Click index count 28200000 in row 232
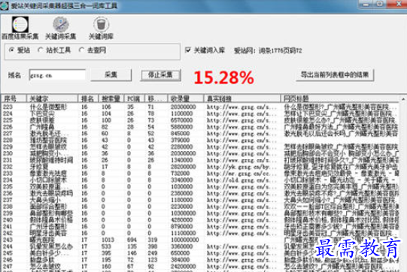Viewport: 407px width, 272px height. [x=184, y=167]
